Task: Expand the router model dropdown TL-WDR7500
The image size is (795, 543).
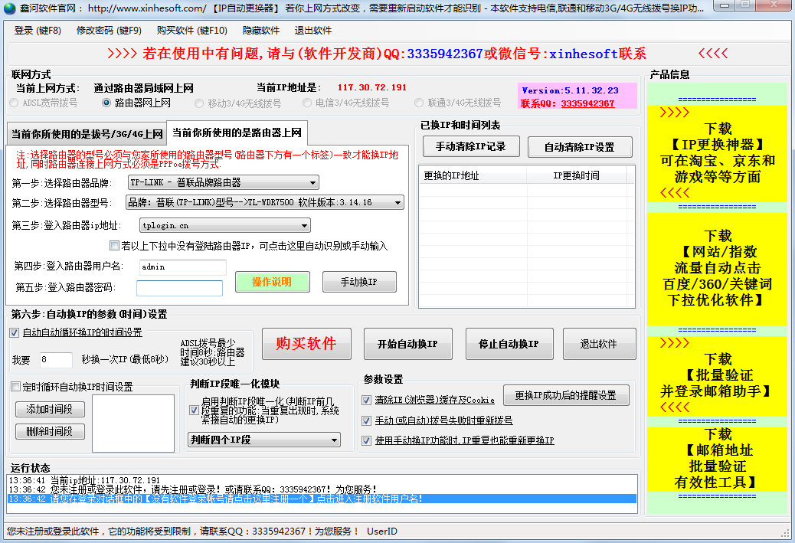Action: tap(399, 204)
